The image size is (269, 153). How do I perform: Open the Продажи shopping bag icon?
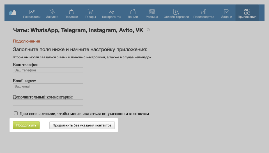coord(71,12)
